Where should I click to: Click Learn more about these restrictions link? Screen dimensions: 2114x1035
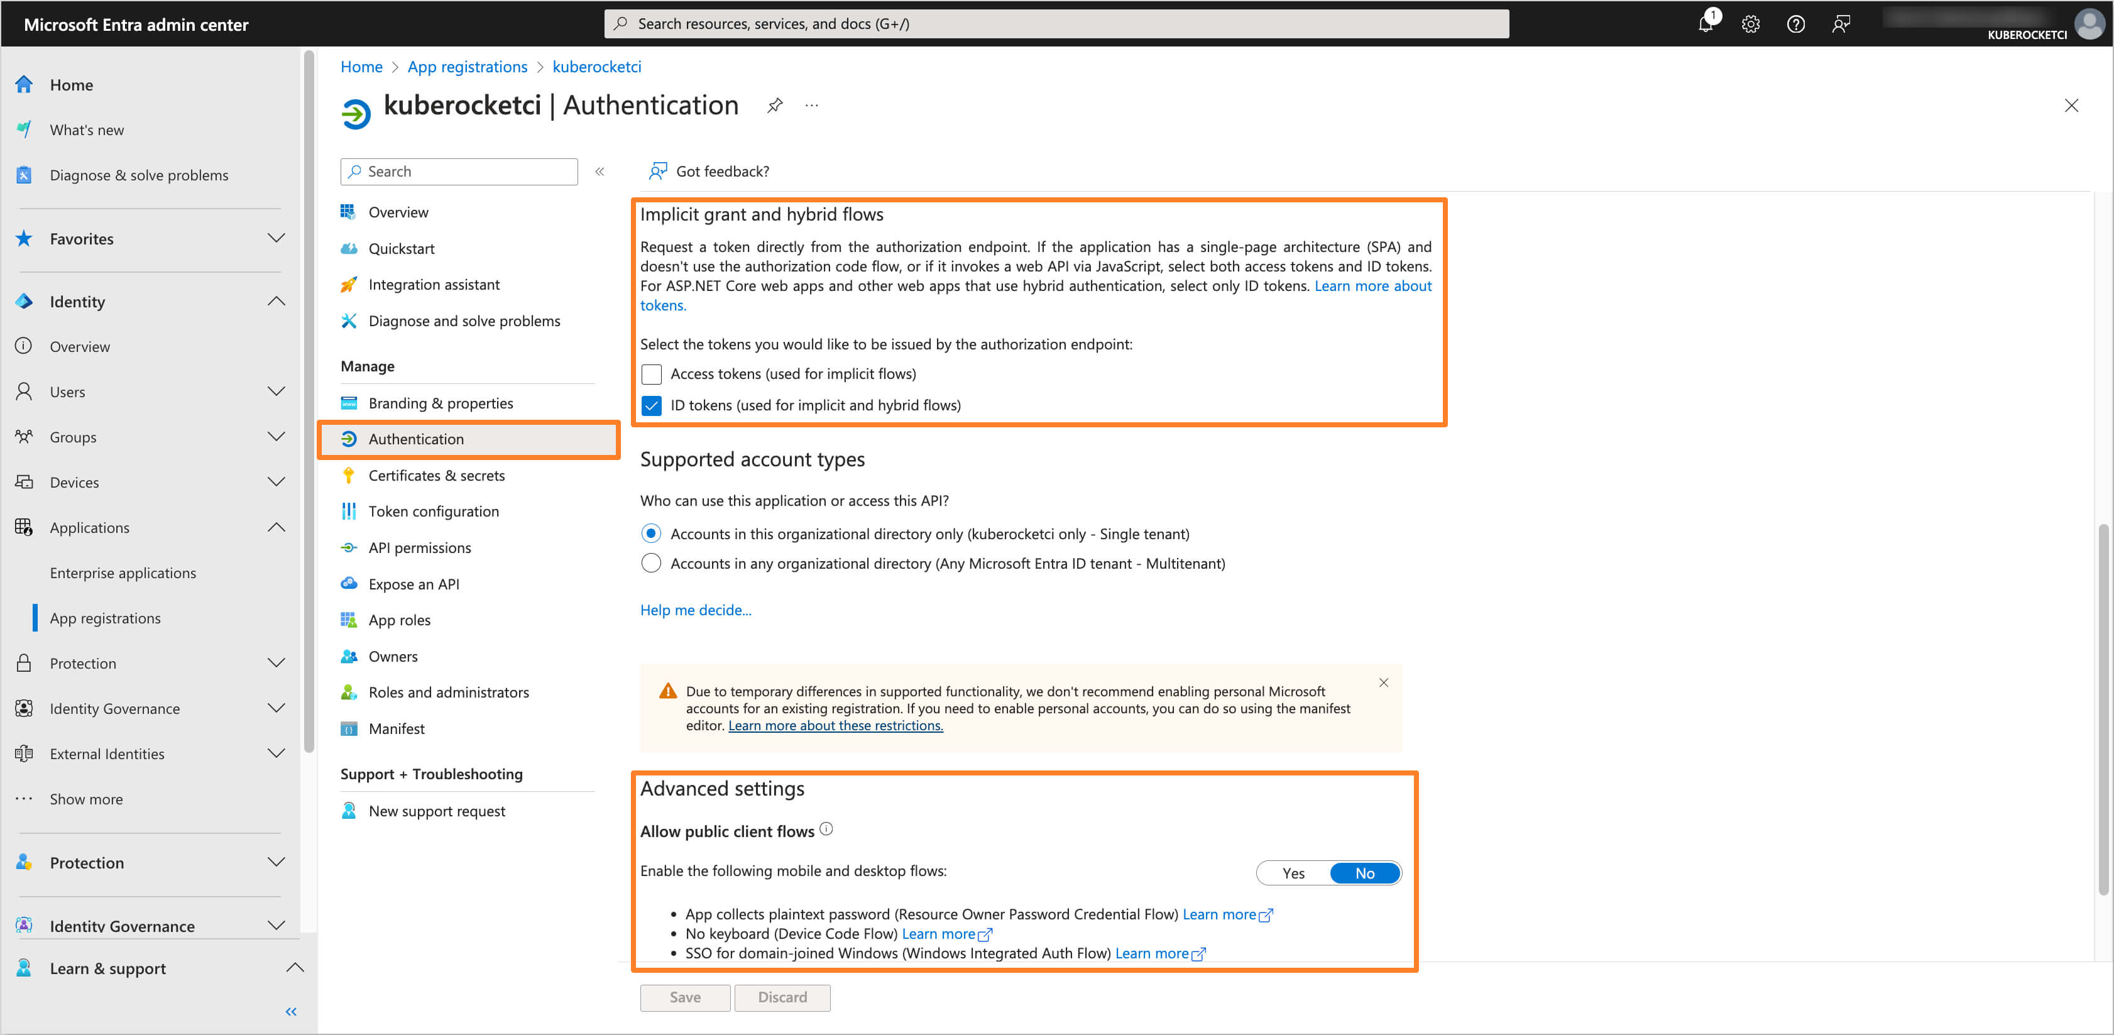[835, 726]
